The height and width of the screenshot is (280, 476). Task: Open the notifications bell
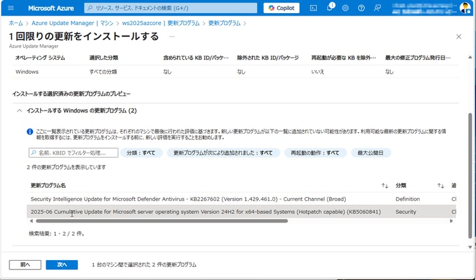click(330, 7)
